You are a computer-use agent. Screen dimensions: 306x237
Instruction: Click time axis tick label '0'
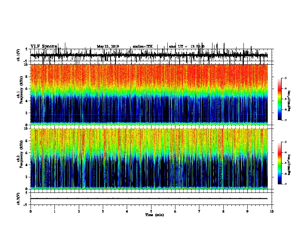coord(31,211)
